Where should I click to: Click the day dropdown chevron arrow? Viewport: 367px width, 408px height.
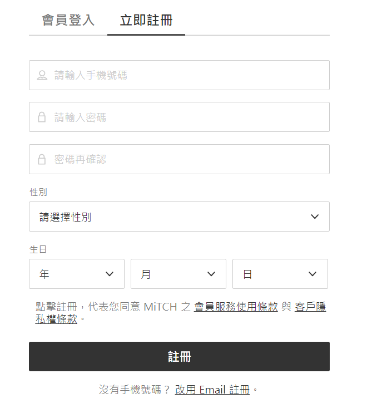pyautogui.click(x=313, y=274)
